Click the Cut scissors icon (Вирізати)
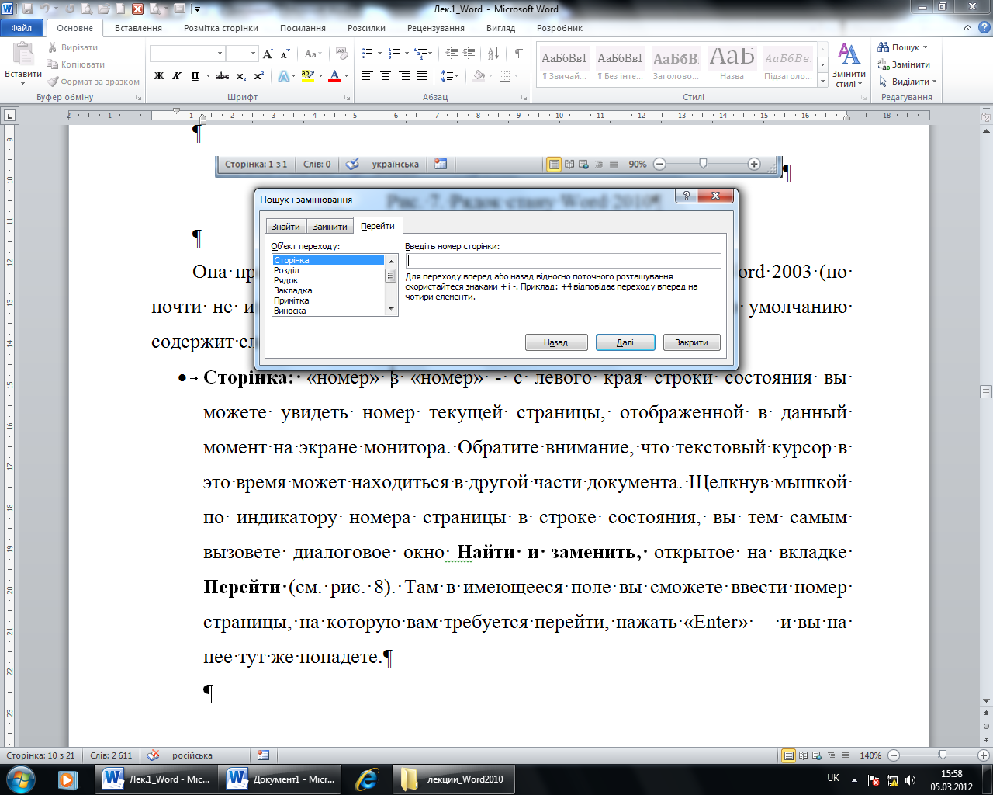 (x=53, y=47)
